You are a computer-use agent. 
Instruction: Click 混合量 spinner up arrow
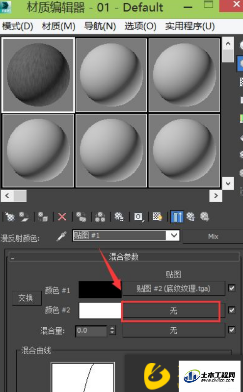tap(112, 328)
